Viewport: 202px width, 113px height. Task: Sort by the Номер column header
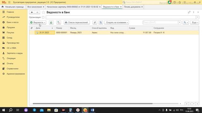pyautogui.click(x=62, y=28)
